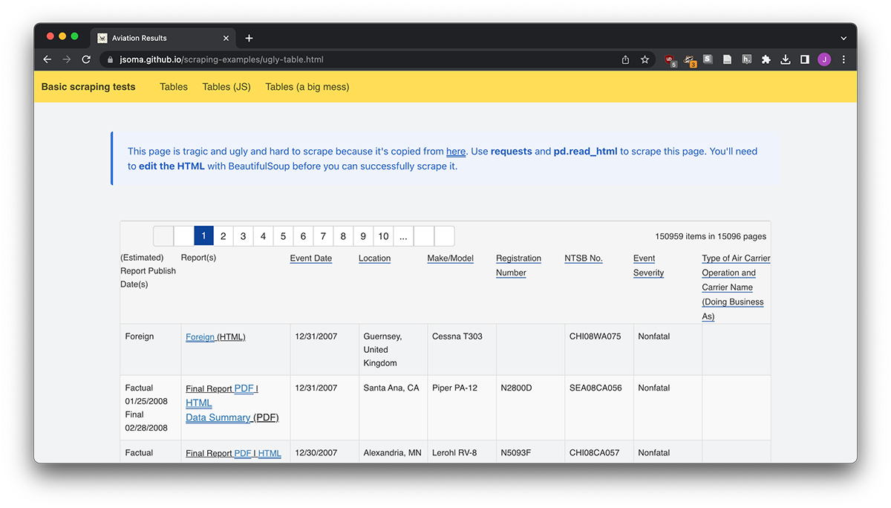The height and width of the screenshot is (508, 891).
Task: Sort by the Location column header
Action: (374, 258)
